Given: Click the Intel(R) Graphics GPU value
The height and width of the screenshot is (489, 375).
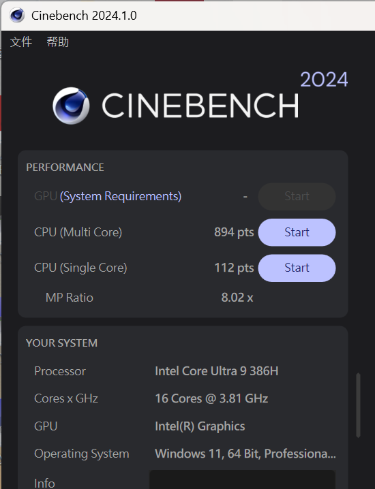Looking at the screenshot, I should tap(200, 426).
